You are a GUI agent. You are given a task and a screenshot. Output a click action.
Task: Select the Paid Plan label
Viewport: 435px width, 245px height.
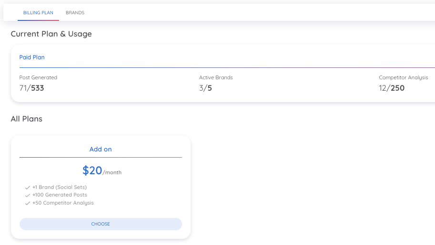(32, 57)
